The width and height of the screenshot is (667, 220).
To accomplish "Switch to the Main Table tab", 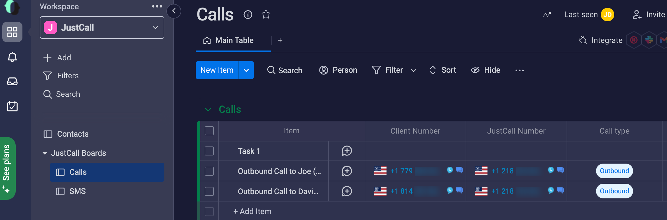I will point(229,40).
